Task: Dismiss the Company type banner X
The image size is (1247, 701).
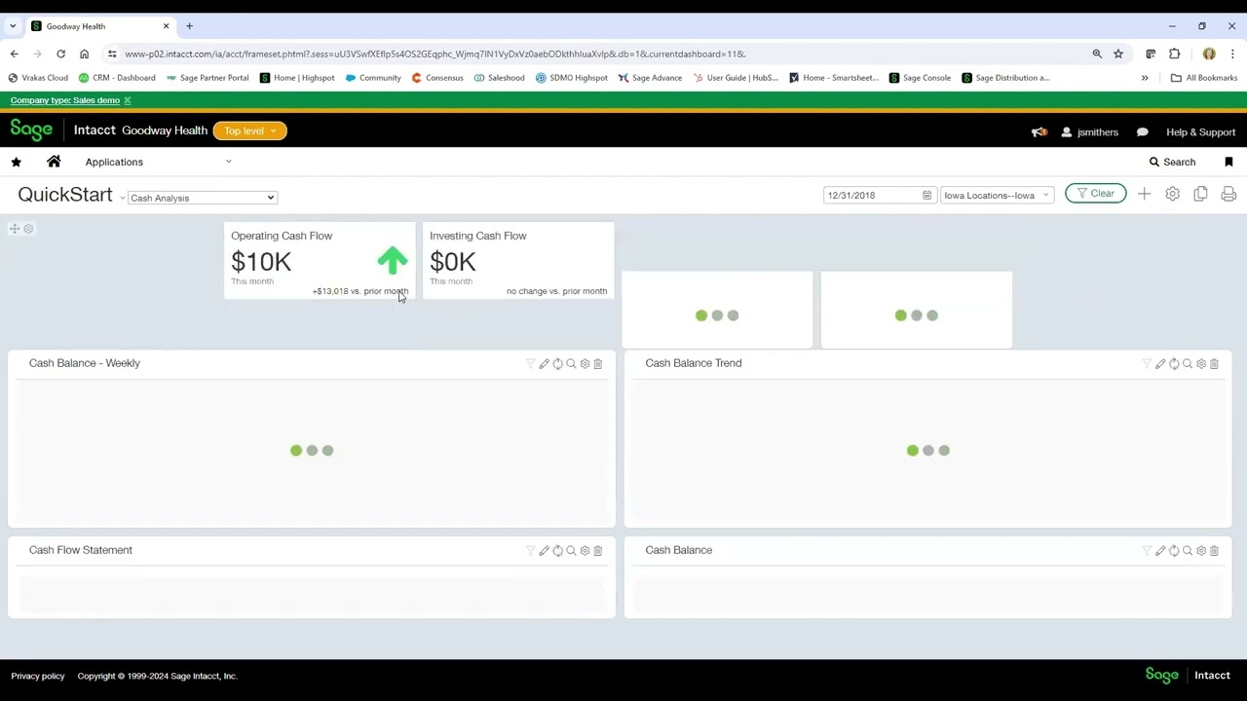Action: 128,100
